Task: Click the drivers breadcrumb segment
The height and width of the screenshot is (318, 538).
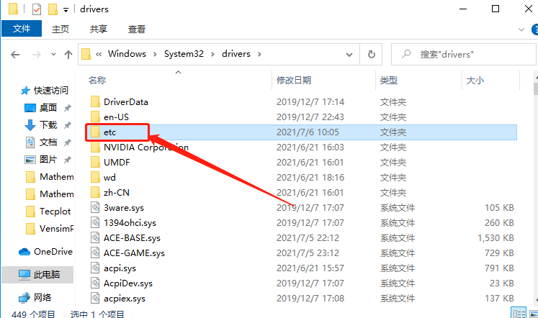Action: (x=236, y=54)
